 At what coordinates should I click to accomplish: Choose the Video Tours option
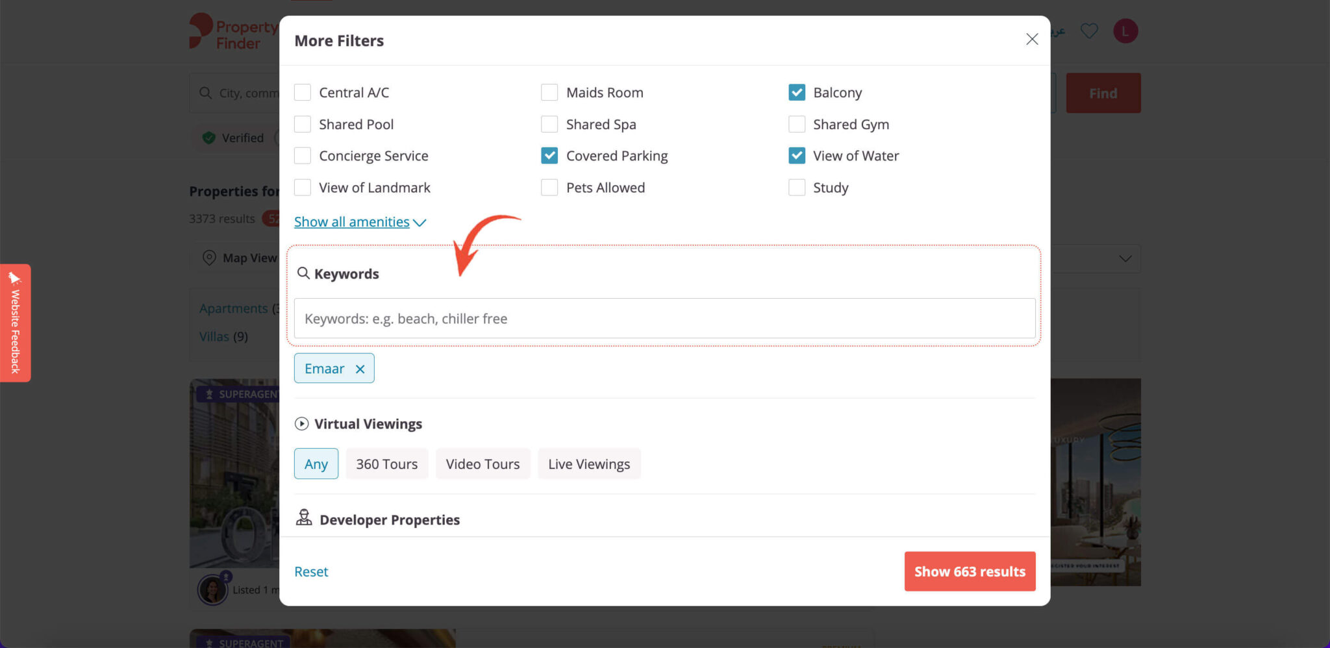coord(483,464)
